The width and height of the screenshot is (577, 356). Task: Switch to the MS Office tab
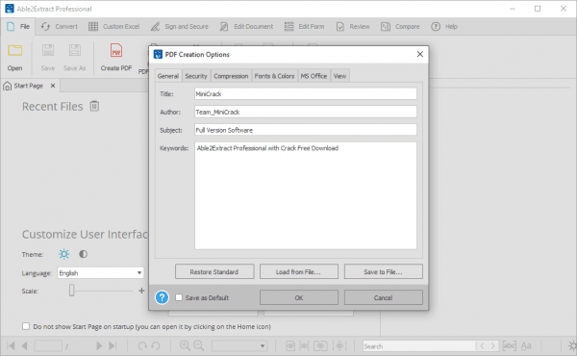(314, 76)
